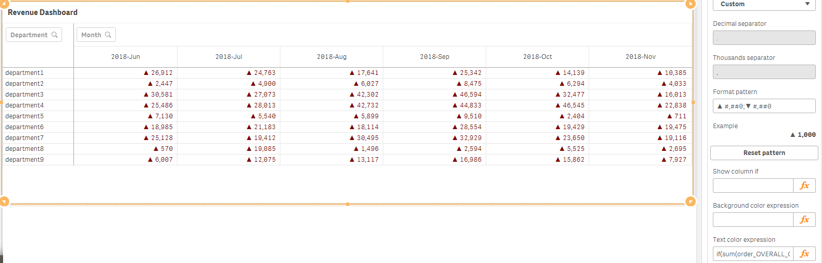
Task: Grab the bottom-right resize handle of the table
Action: click(x=691, y=202)
